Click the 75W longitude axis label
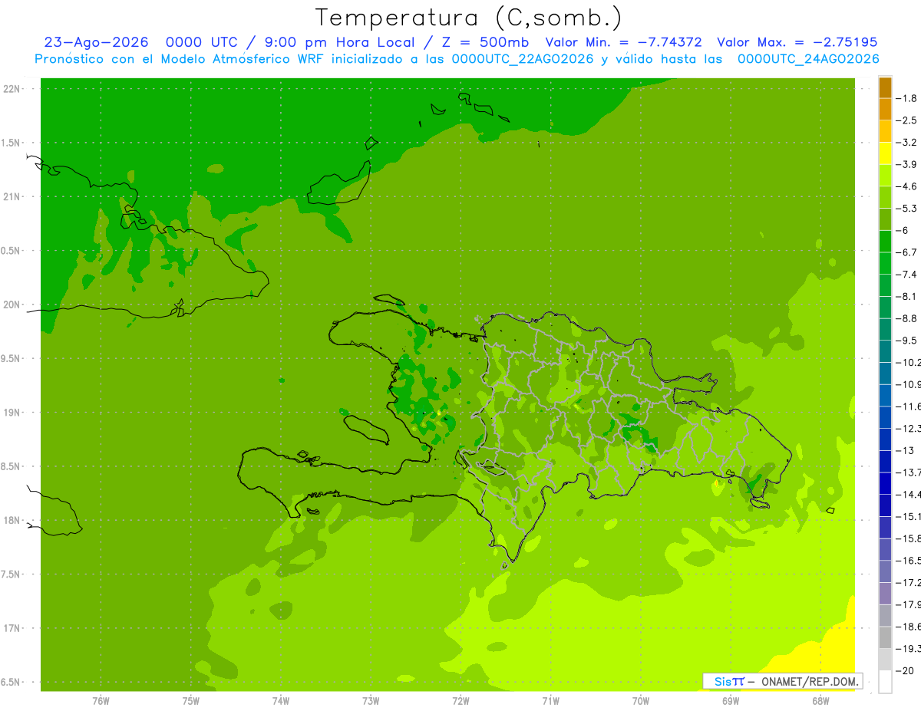The height and width of the screenshot is (711, 921). tap(191, 700)
